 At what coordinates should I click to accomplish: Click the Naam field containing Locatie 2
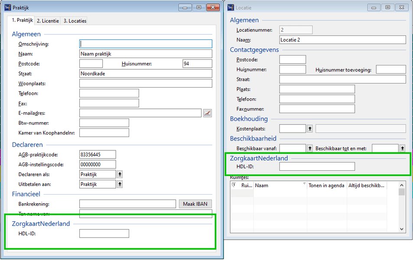(x=342, y=40)
